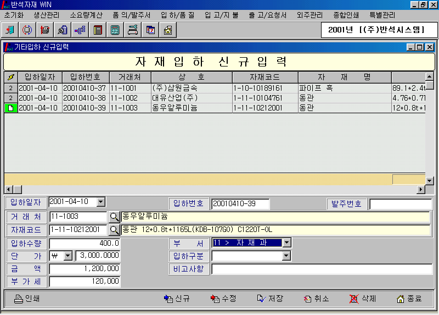Click the 삭제 delete button

pyautogui.click(x=363, y=299)
